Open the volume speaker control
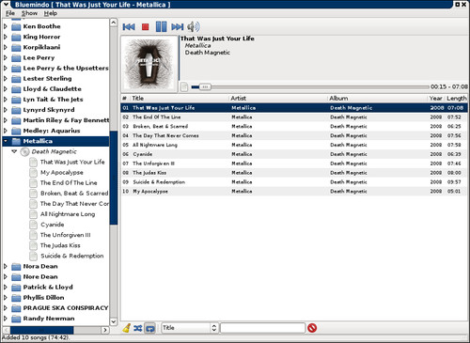 (x=194, y=27)
